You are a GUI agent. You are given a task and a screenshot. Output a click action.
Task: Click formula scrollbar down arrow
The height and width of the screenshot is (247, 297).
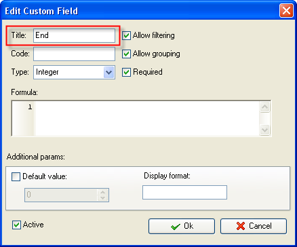[x=264, y=130]
